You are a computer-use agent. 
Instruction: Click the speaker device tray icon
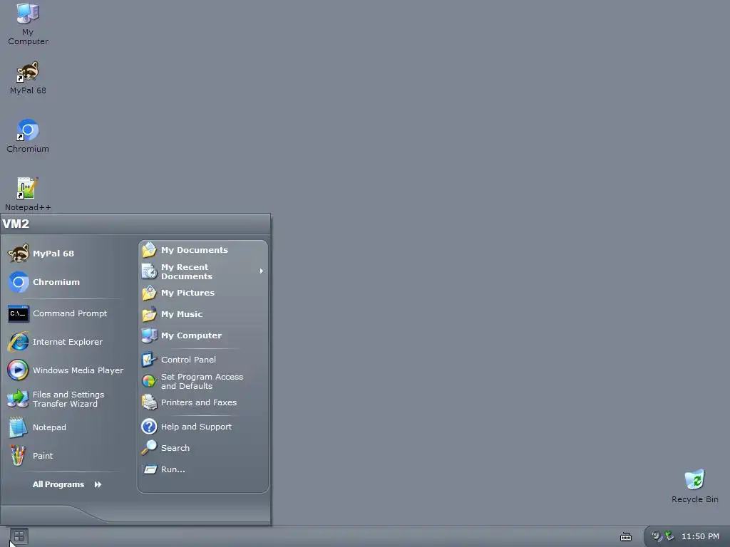click(x=656, y=536)
